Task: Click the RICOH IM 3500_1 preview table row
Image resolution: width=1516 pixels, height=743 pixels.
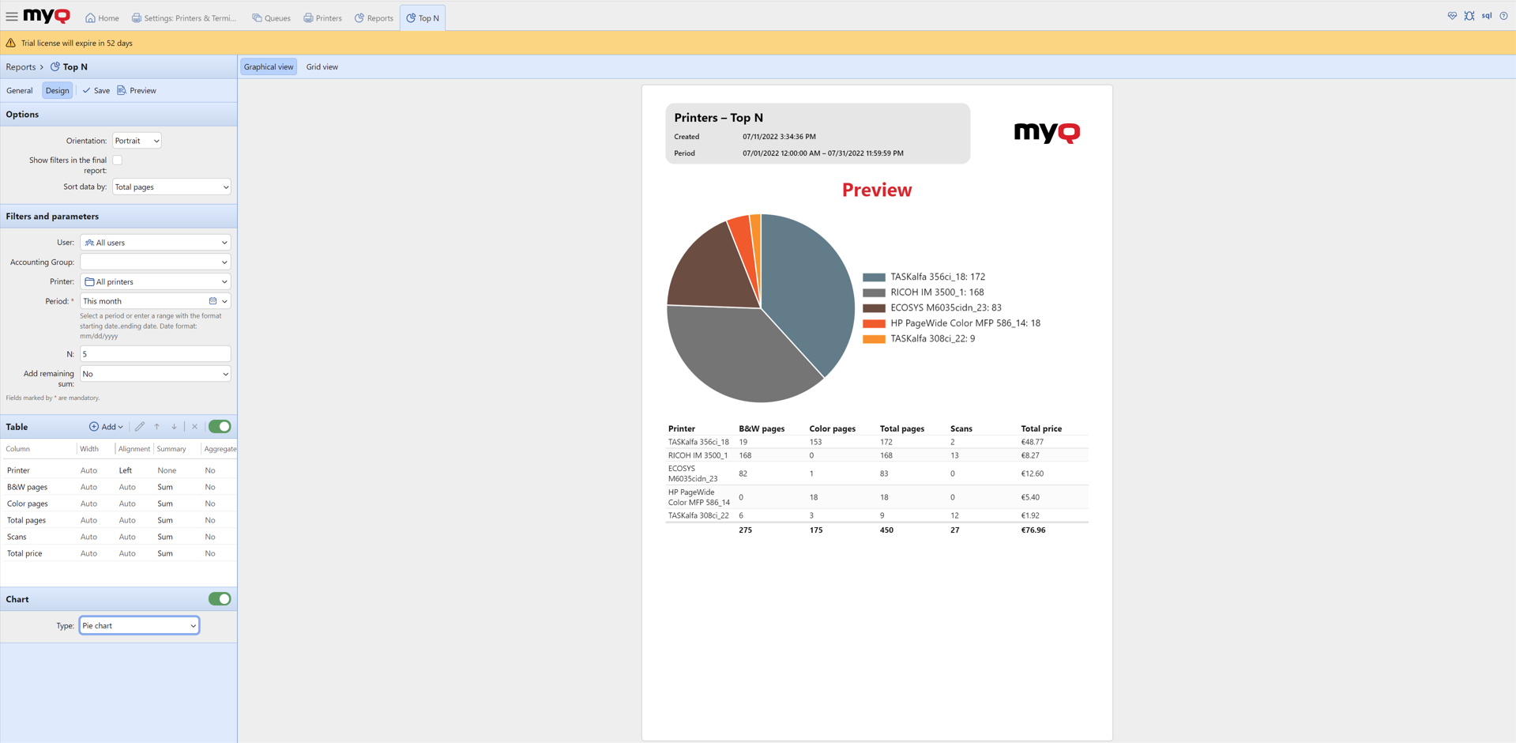Action: click(877, 455)
